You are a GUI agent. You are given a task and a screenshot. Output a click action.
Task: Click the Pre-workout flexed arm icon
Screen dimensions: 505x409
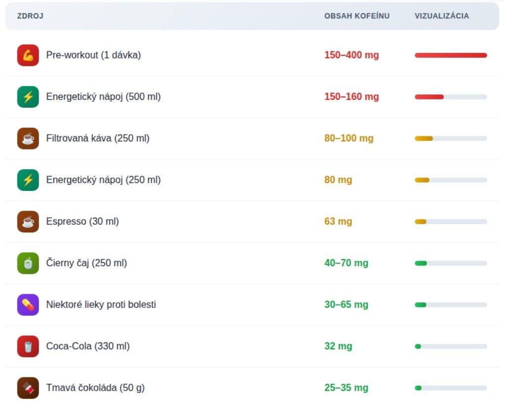28,55
